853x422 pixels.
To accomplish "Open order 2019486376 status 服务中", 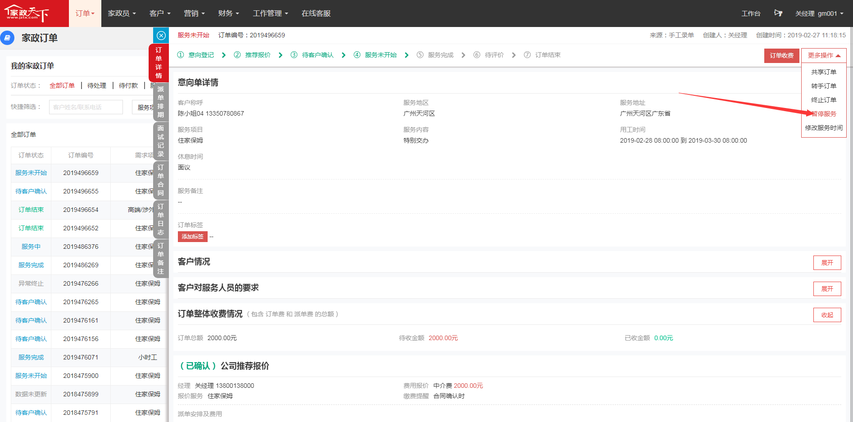I will pos(31,247).
